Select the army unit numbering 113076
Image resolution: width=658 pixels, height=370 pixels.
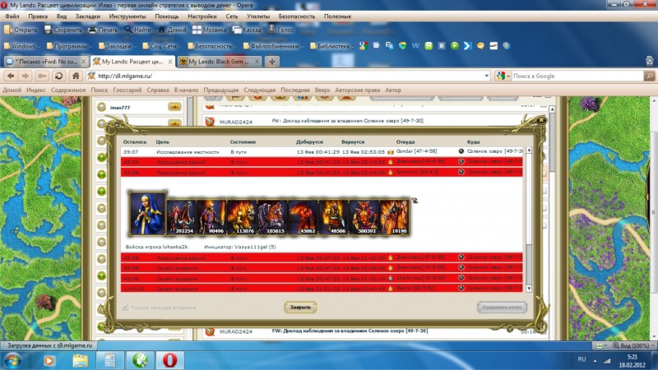(x=242, y=217)
